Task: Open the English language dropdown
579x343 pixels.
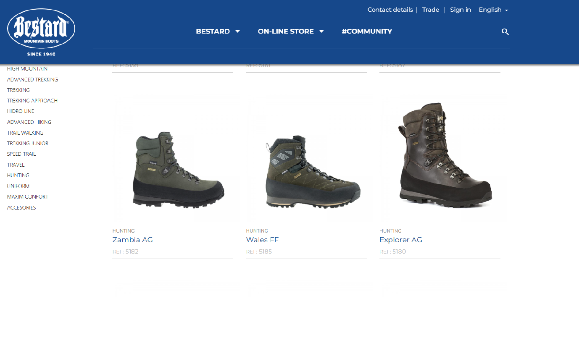Action: point(493,10)
